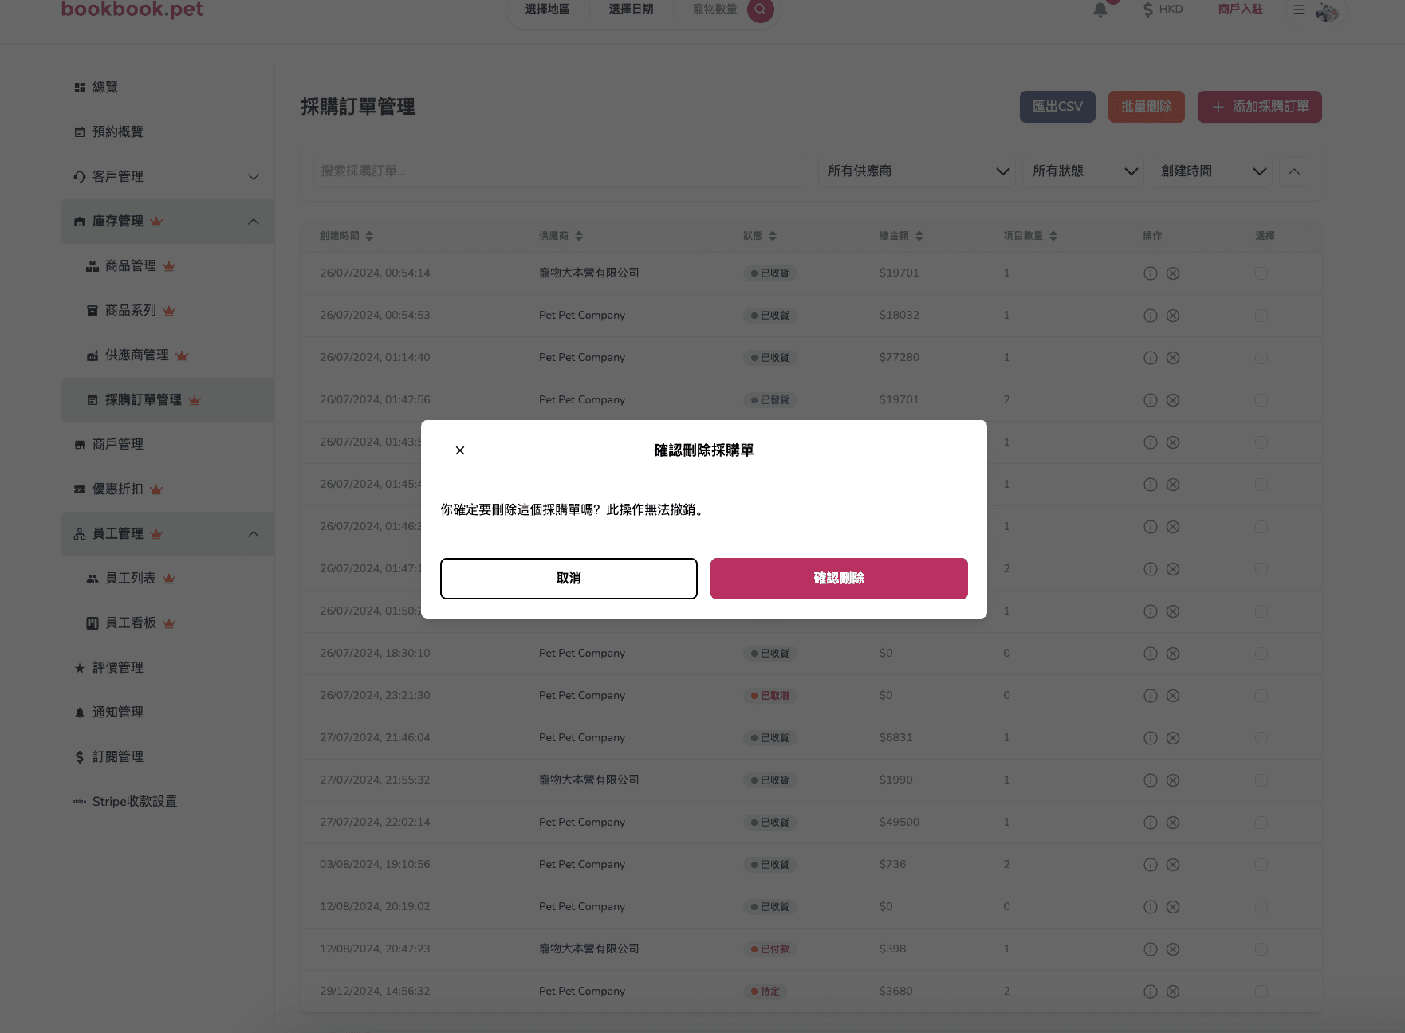Viewport: 1405px width, 1033px height.
Task: Sort table by 總金額 column arrows
Action: pyautogui.click(x=919, y=236)
